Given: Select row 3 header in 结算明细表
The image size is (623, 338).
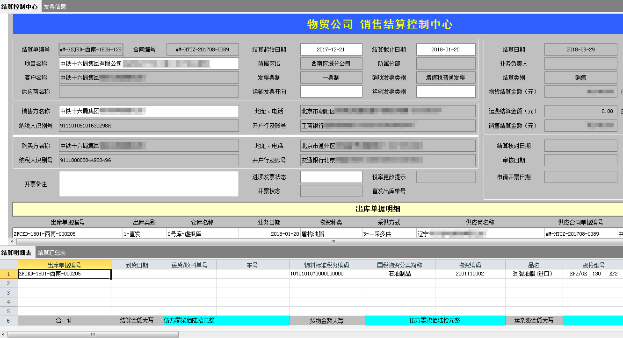Looking at the screenshot, I should point(8,293).
